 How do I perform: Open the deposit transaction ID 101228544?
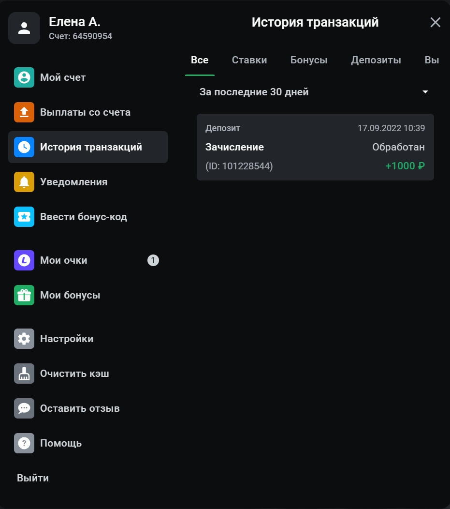click(x=315, y=147)
